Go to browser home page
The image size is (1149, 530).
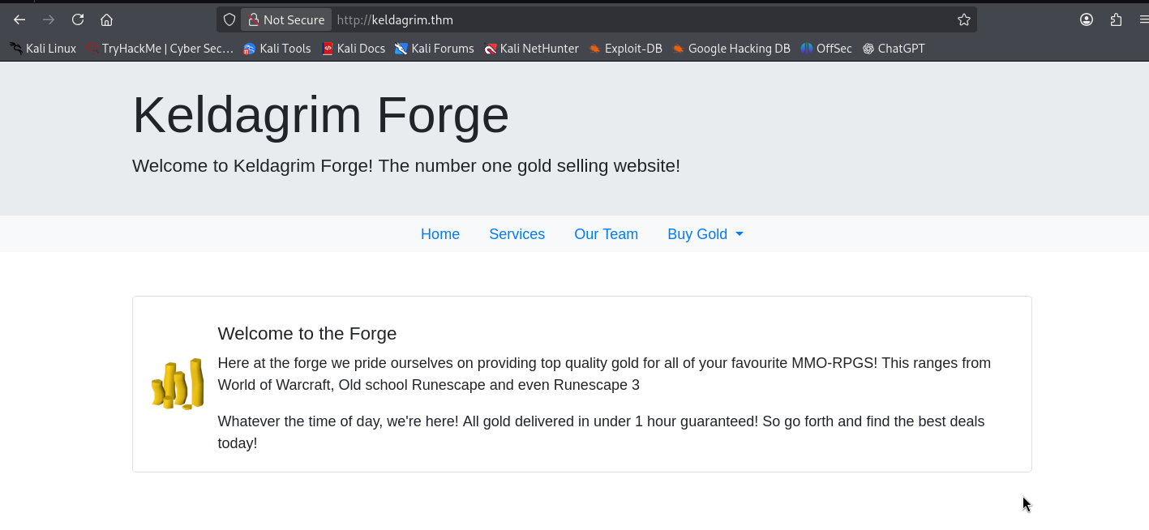[106, 19]
